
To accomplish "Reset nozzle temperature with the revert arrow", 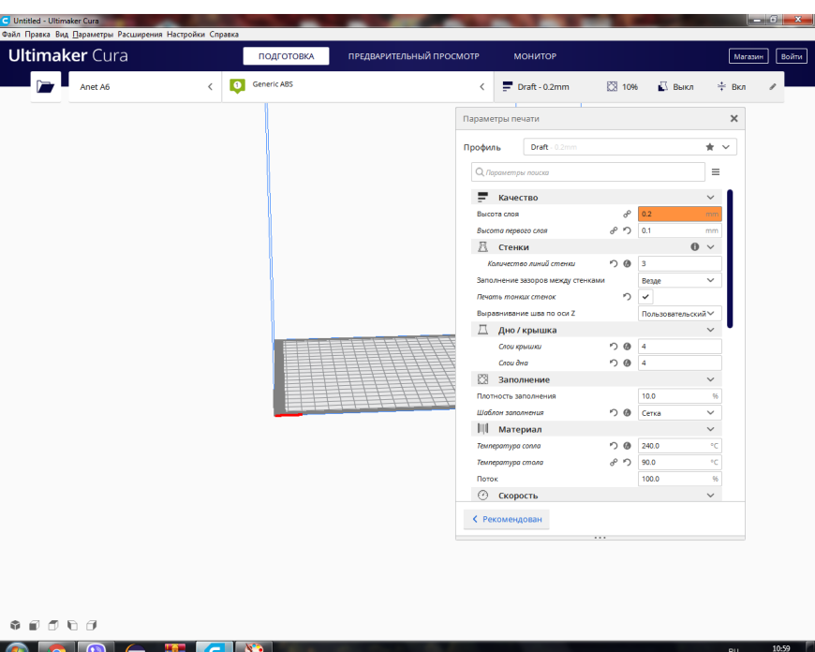I will pyautogui.click(x=614, y=446).
